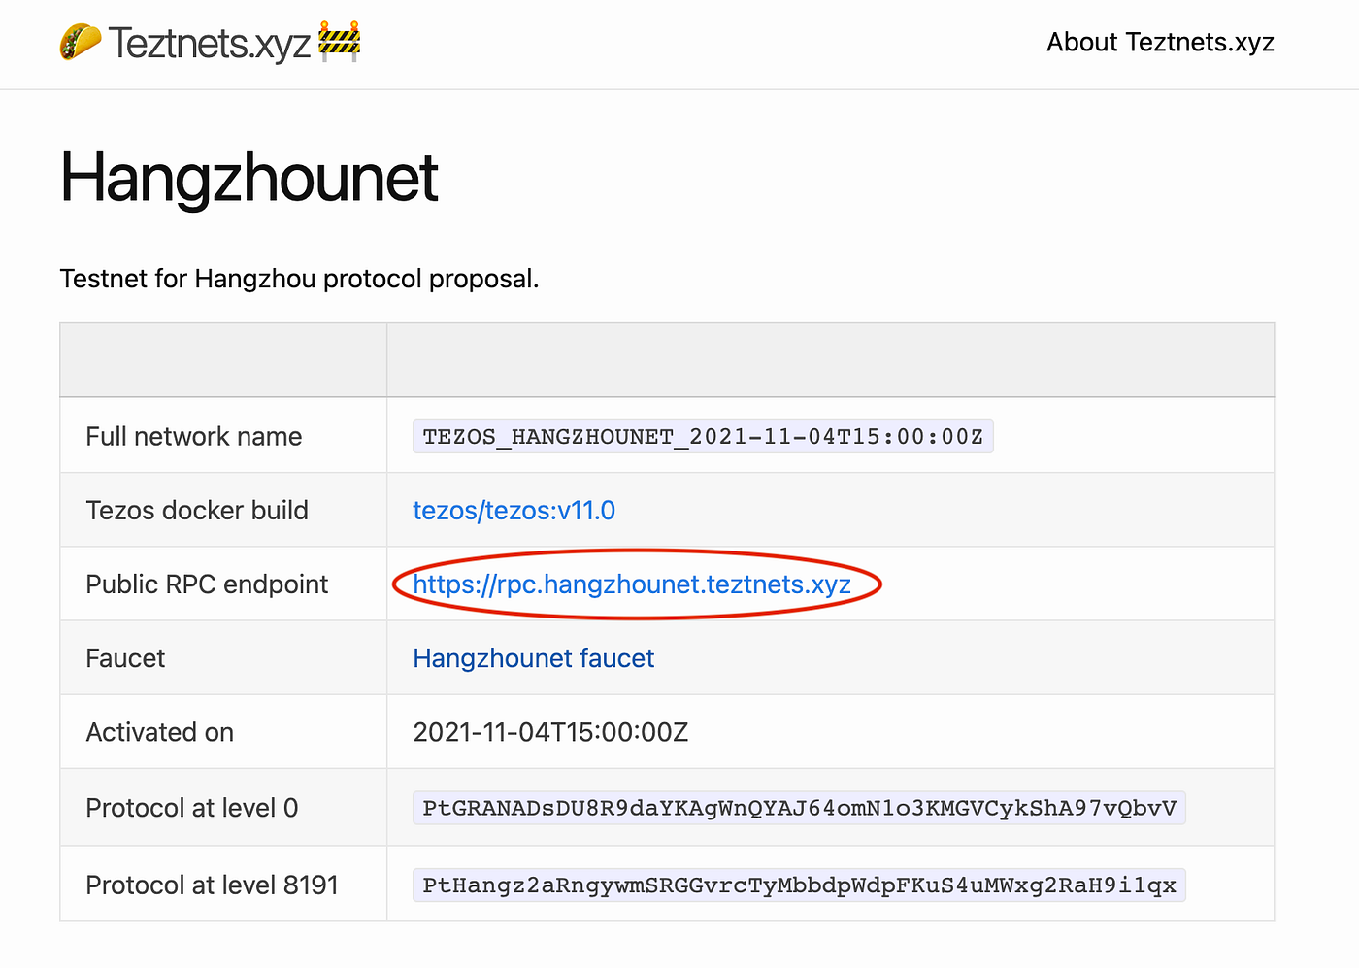This screenshot has width=1359, height=968.
Task: Open the tezos/tezos:v11.0 docker link
Action: [x=514, y=511]
